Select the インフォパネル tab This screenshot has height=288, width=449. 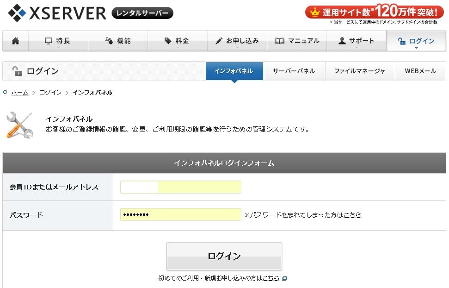234,71
